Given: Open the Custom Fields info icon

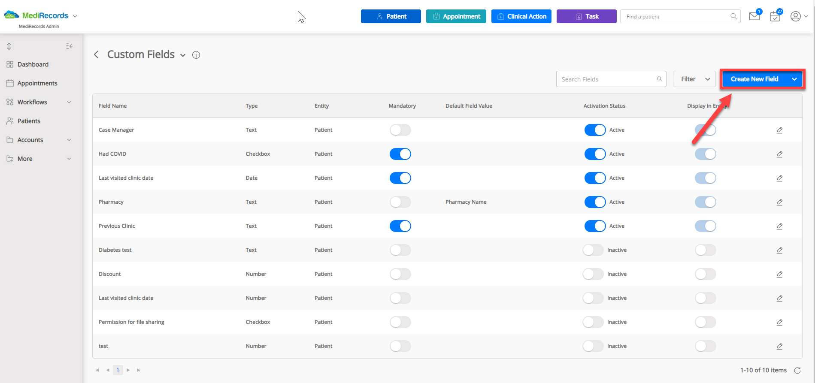Looking at the screenshot, I should (x=196, y=55).
